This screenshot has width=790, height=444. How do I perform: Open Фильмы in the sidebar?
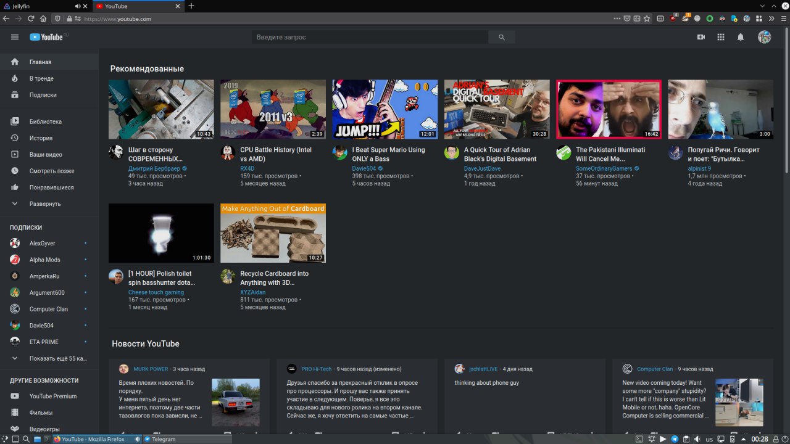point(49,413)
